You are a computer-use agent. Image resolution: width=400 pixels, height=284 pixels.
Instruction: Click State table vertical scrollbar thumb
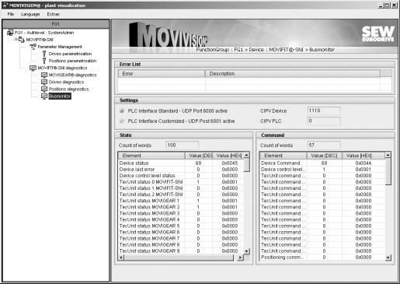coord(247,165)
